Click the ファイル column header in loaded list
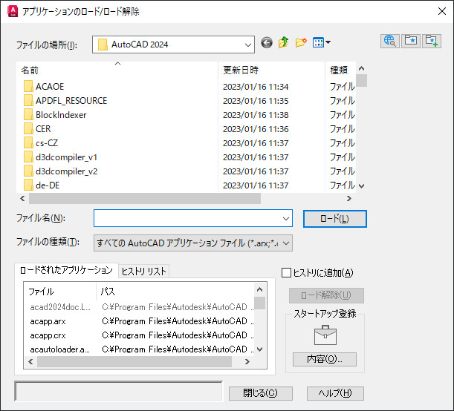Image resolution: width=454 pixels, height=411 pixels. click(60, 292)
